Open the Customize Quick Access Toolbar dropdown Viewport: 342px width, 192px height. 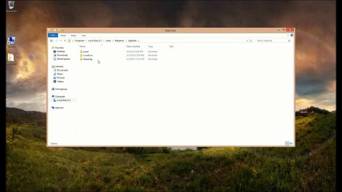tap(63, 31)
